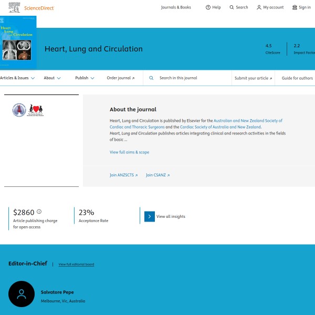Screen dimensions: 315x315
Task: Select Guide for authors tab
Action: [297, 78]
